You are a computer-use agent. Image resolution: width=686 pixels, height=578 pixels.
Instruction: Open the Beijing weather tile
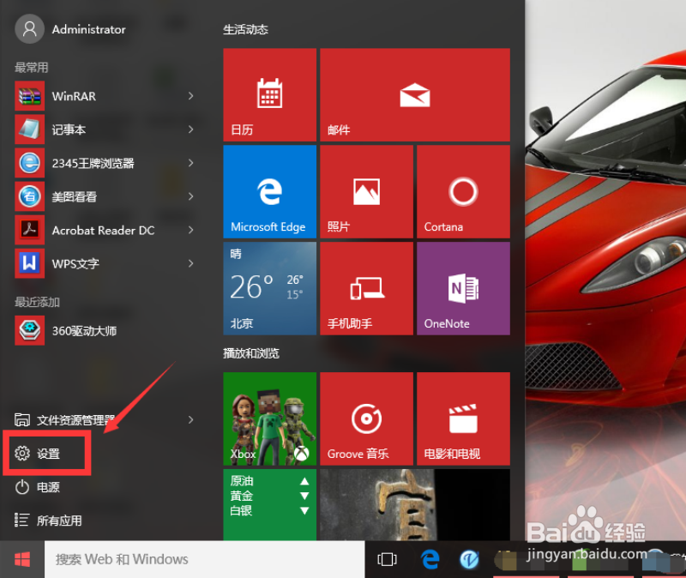(269, 288)
